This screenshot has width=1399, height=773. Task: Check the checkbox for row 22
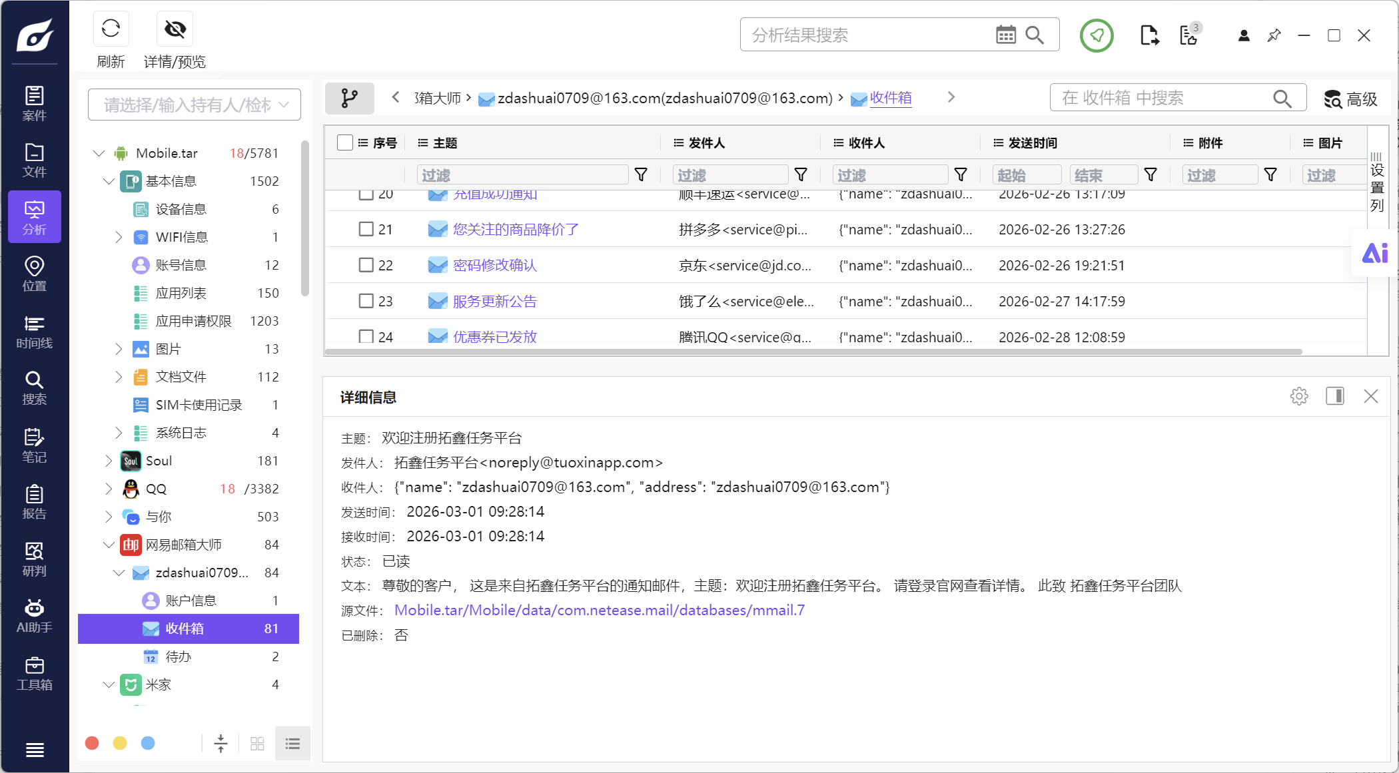click(366, 265)
